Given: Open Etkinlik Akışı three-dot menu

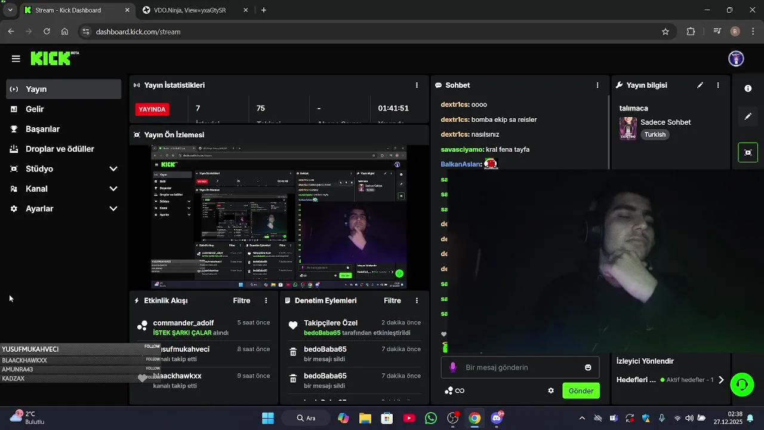Looking at the screenshot, I should [x=266, y=300].
